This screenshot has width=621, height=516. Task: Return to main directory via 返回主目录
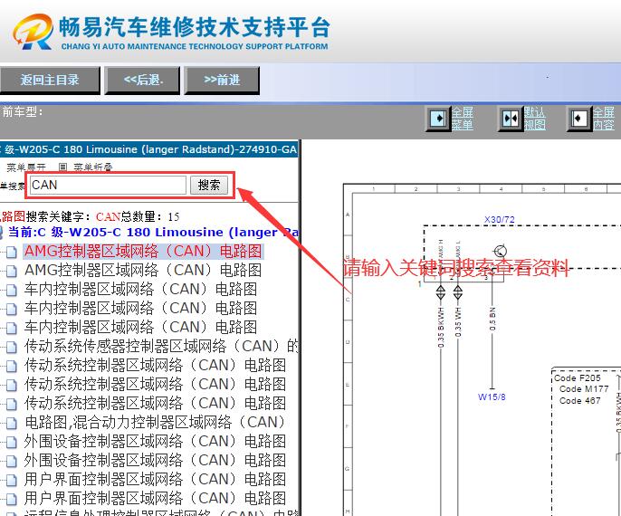[x=50, y=80]
